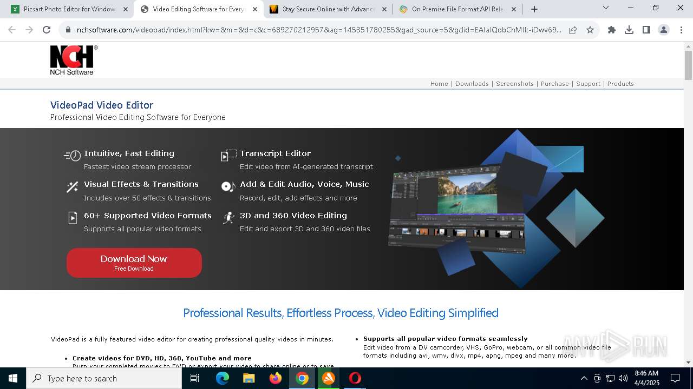Click the 3D and 360 Video Editing icon
693x389 pixels.
(x=229, y=218)
